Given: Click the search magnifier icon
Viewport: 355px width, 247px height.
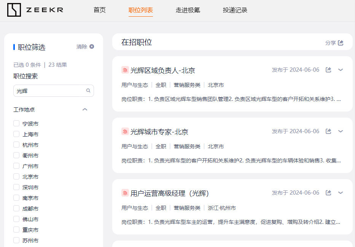Looking at the screenshot, I should pos(88,91).
